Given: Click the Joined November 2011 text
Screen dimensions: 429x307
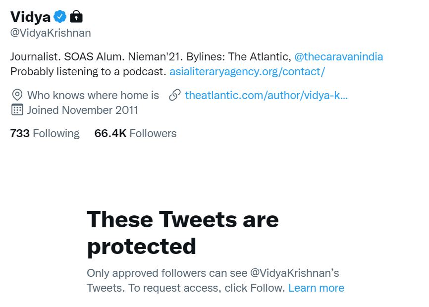Looking at the screenshot, I should 83,110.
